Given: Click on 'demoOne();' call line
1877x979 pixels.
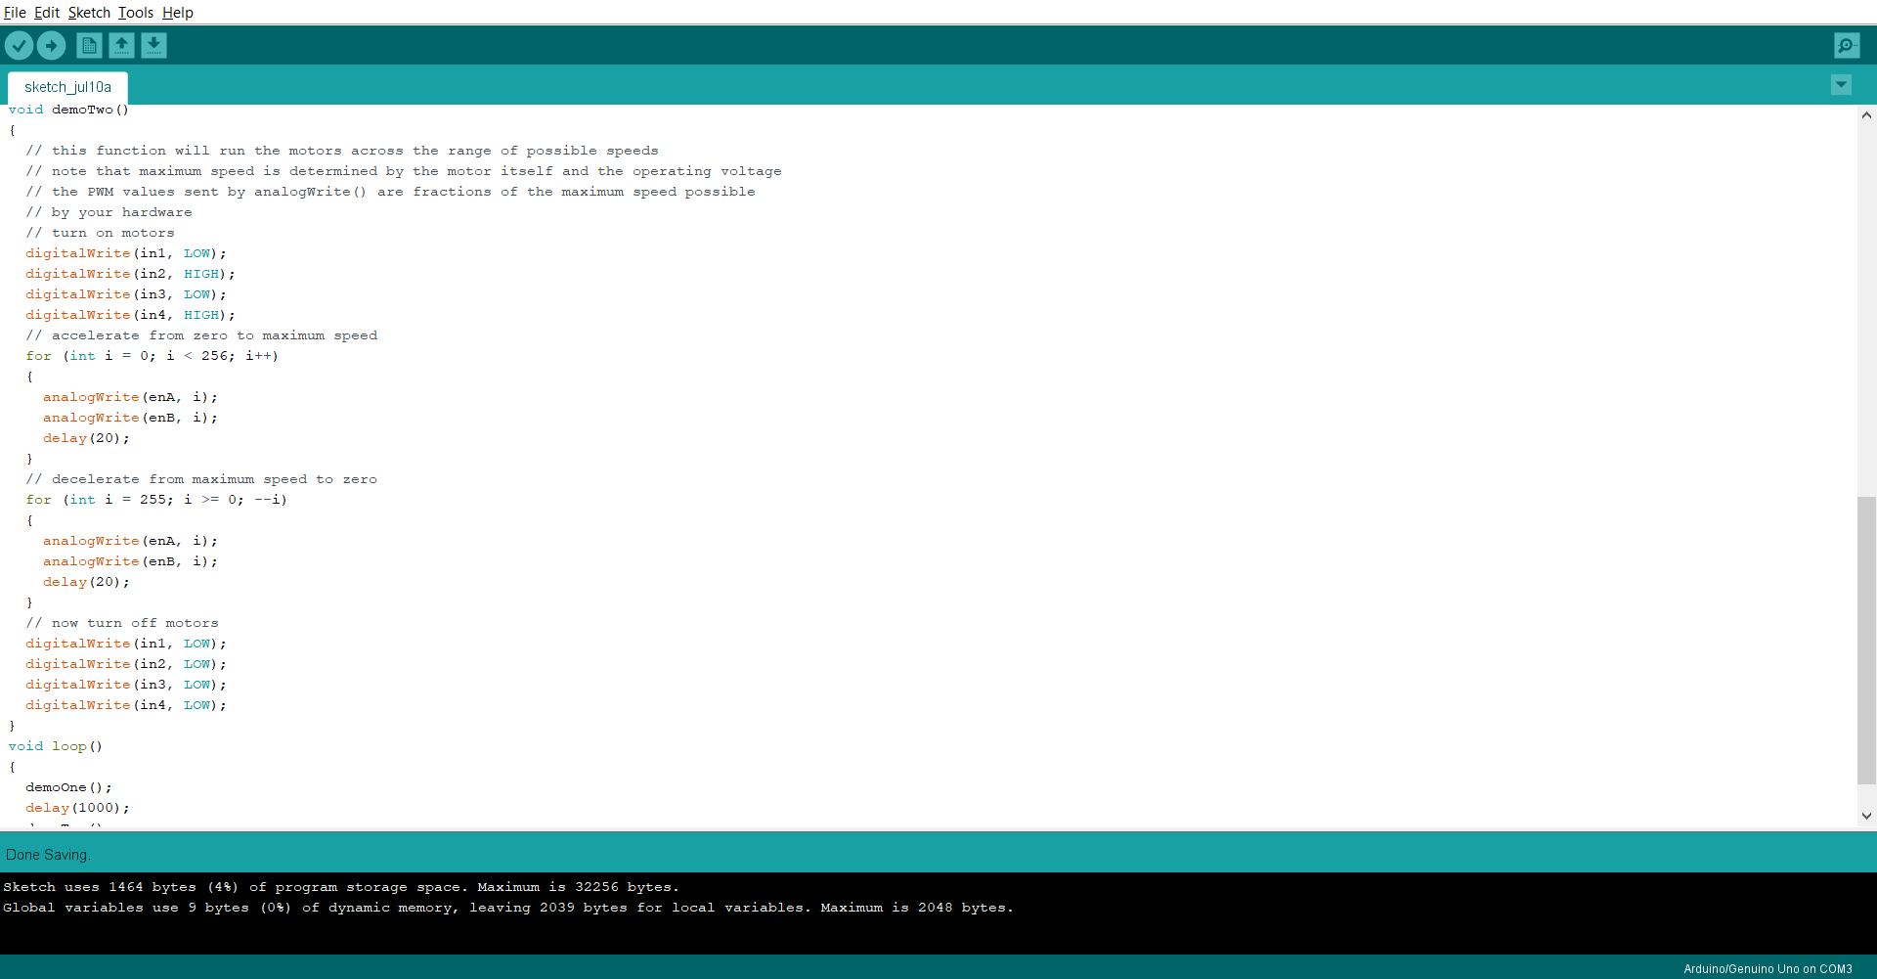Looking at the screenshot, I should pyautogui.click(x=68, y=787).
